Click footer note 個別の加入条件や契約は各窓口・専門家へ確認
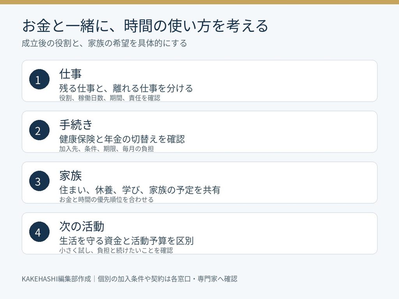The width and height of the screenshot is (399, 299). click(168, 279)
